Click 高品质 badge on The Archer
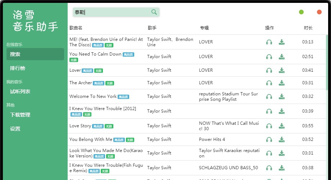 pos(98,83)
